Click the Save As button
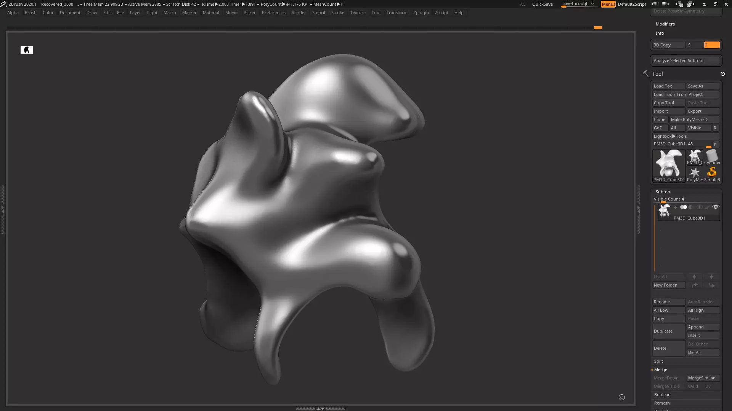Image resolution: width=732 pixels, height=411 pixels. click(x=703, y=86)
